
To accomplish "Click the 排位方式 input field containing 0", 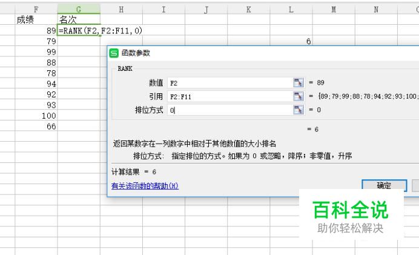I will pos(230,110).
